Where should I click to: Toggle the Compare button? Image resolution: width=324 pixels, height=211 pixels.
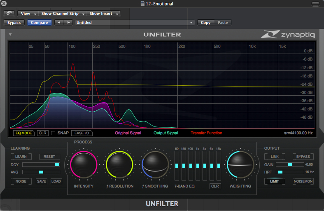(39, 22)
